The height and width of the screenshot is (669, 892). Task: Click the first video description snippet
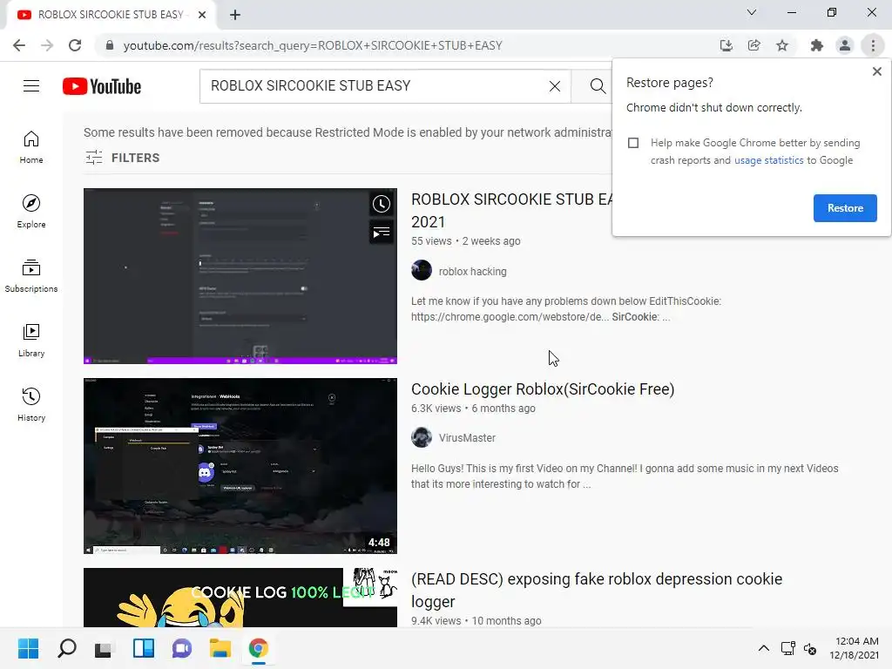click(x=566, y=309)
